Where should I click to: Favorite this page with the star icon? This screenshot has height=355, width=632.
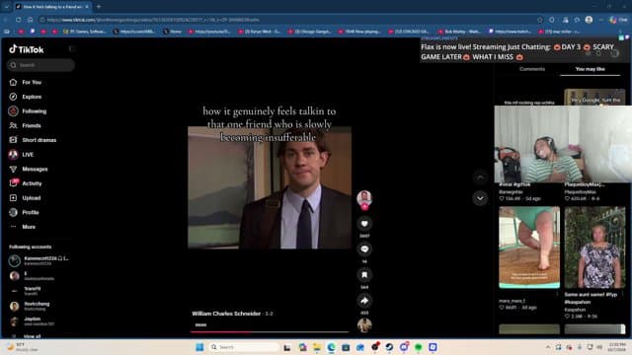coord(540,20)
